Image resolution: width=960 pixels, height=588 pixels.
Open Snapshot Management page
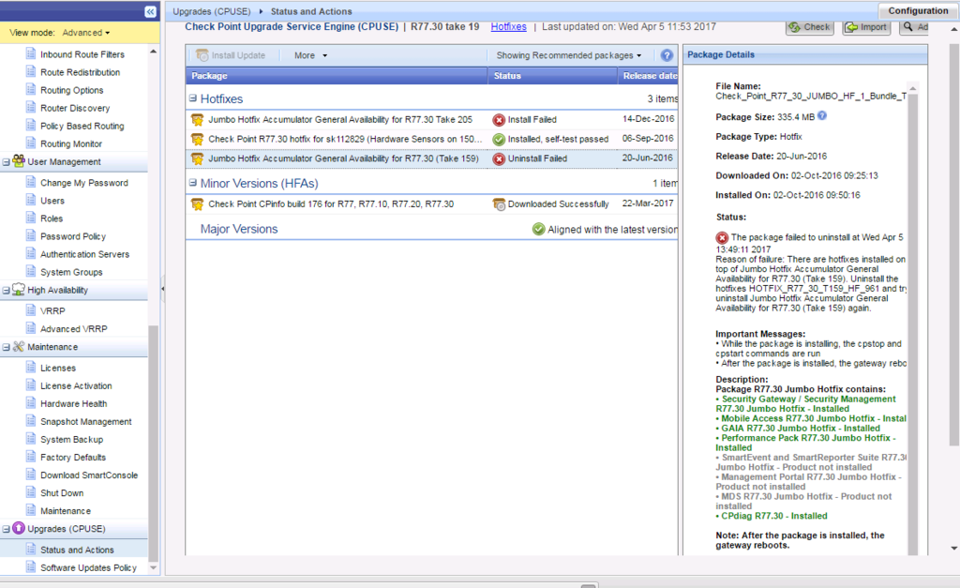coord(85,421)
